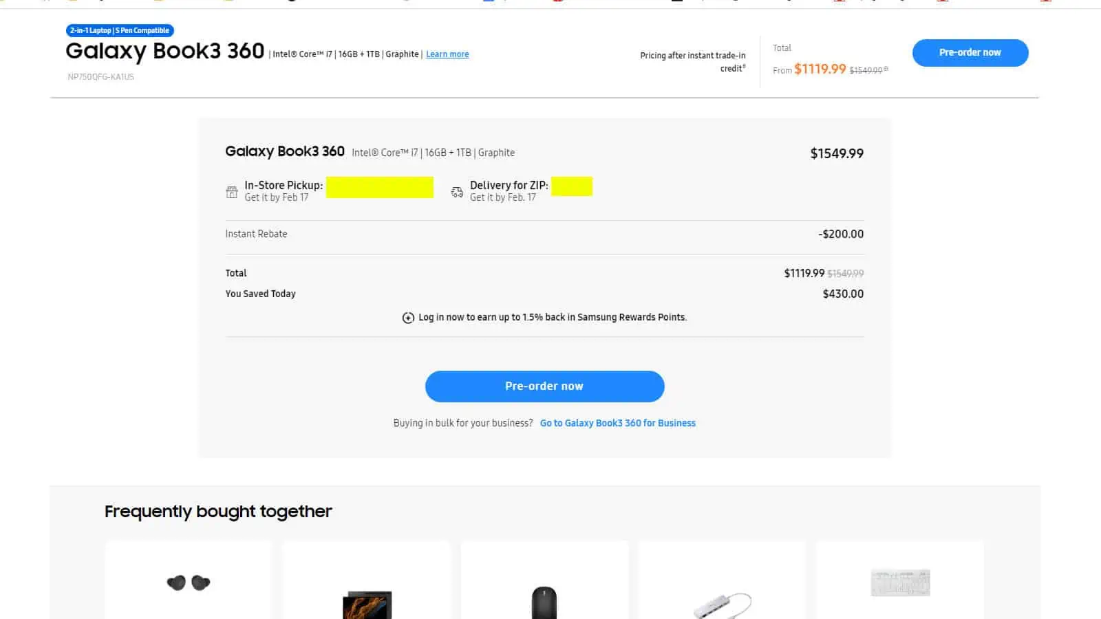Click the highlighted Delivery ZIP field
Image resolution: width=1101 pixels, height=619 pixels.
point(572,186)
